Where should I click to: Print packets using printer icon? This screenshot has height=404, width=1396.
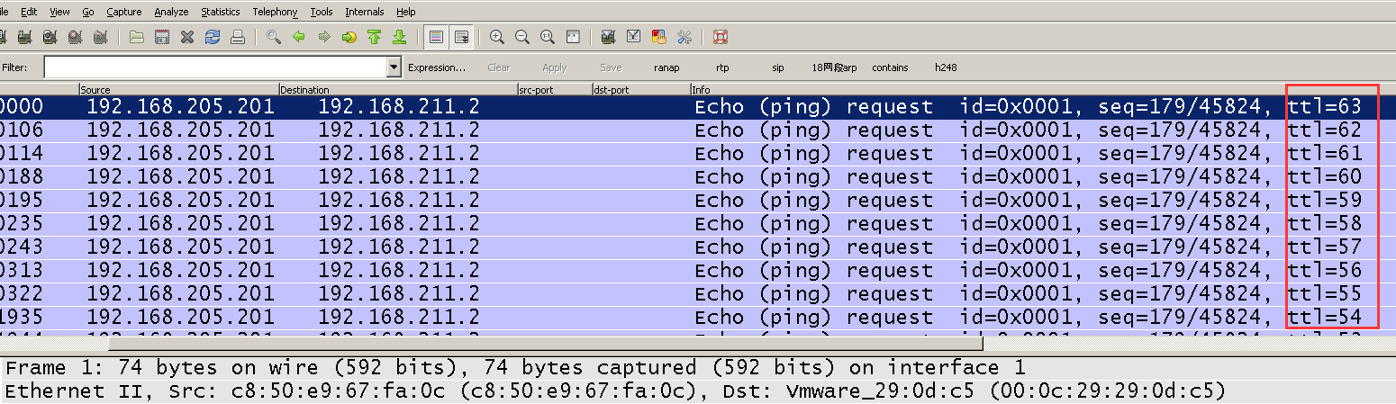click(x=238, y=37)
